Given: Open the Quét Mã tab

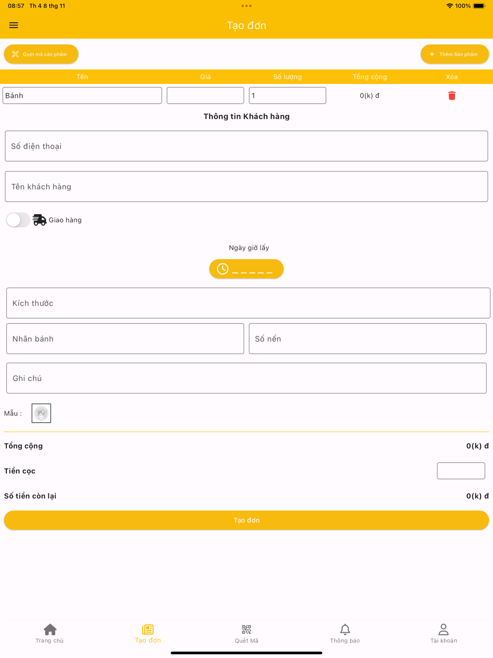Looking at the screenshot, I should tap(246, 634).
